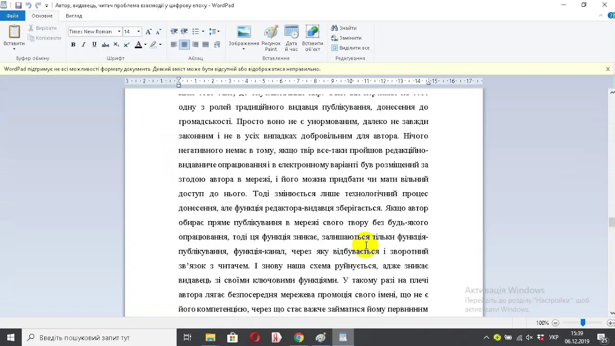
Task: Open the Microsoft Store taskbar icon
Action: pos(233,337)
